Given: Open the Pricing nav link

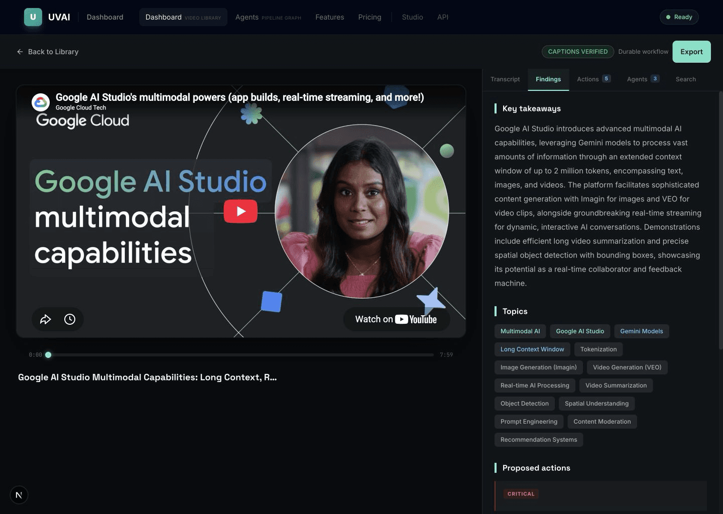Looking at the screenshot, I should tap(370, 17).
